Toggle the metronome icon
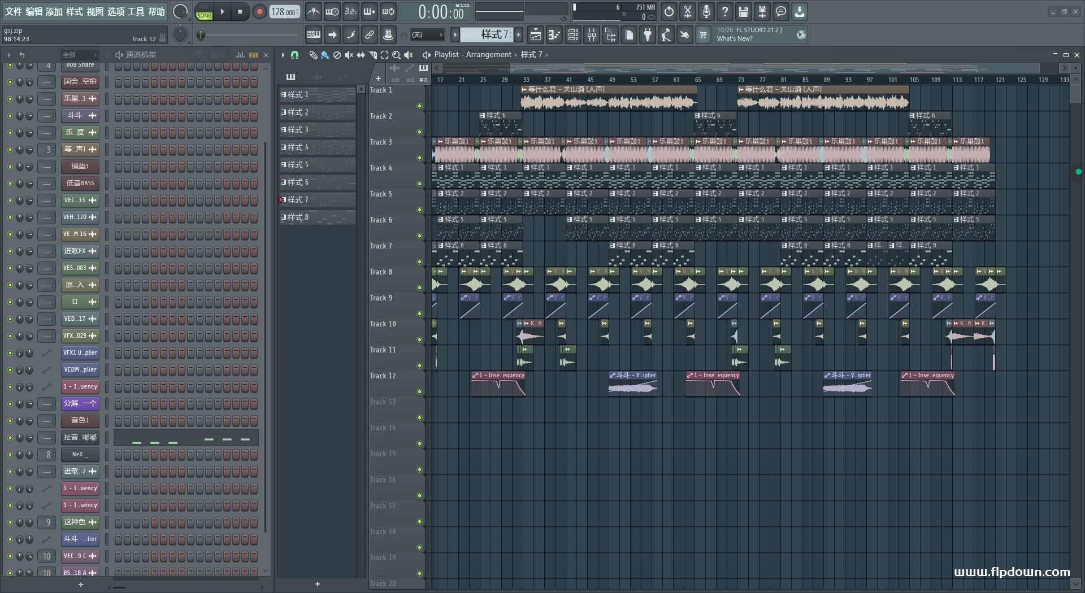 tap(313, 11)
